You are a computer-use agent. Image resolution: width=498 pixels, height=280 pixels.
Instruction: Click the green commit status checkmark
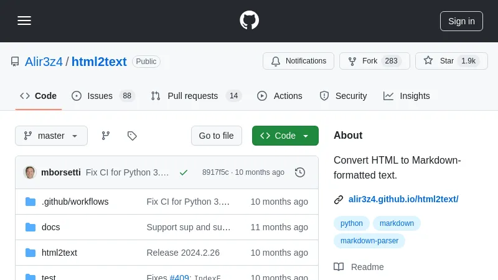pyautogui.click(x=184, y=172)
